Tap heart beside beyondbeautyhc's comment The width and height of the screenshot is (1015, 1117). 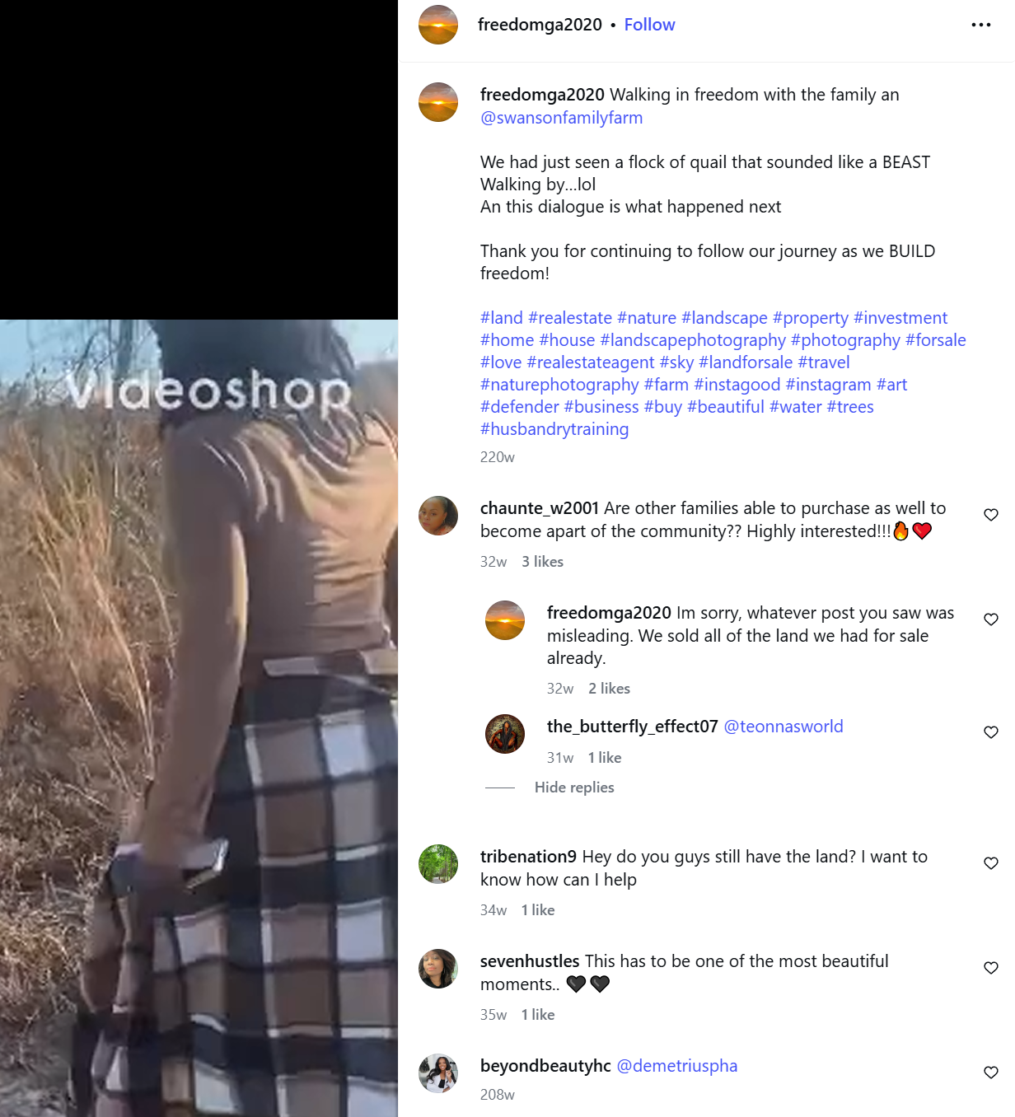[x=991, y=1073]
